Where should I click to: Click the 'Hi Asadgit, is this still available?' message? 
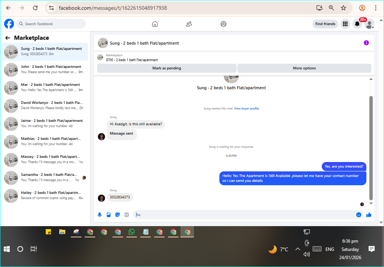[136, 124]
